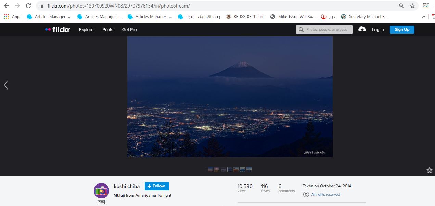Follow koshi chiba
Image resolution: width=435 pixels, height=206 pixels.
(x=157, y=186)
